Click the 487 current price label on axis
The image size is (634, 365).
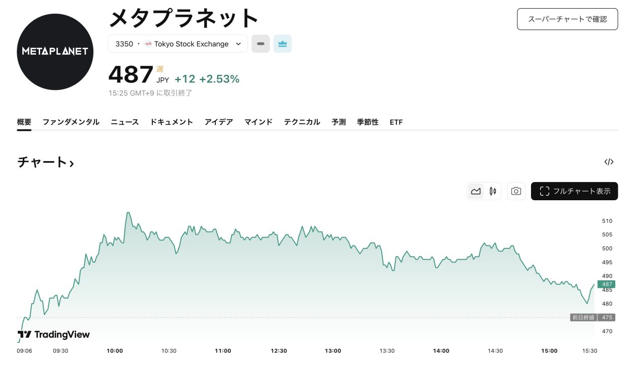(606, 284)
